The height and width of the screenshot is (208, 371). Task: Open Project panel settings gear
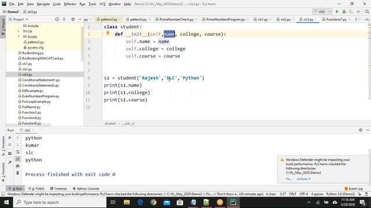(73, 19)
